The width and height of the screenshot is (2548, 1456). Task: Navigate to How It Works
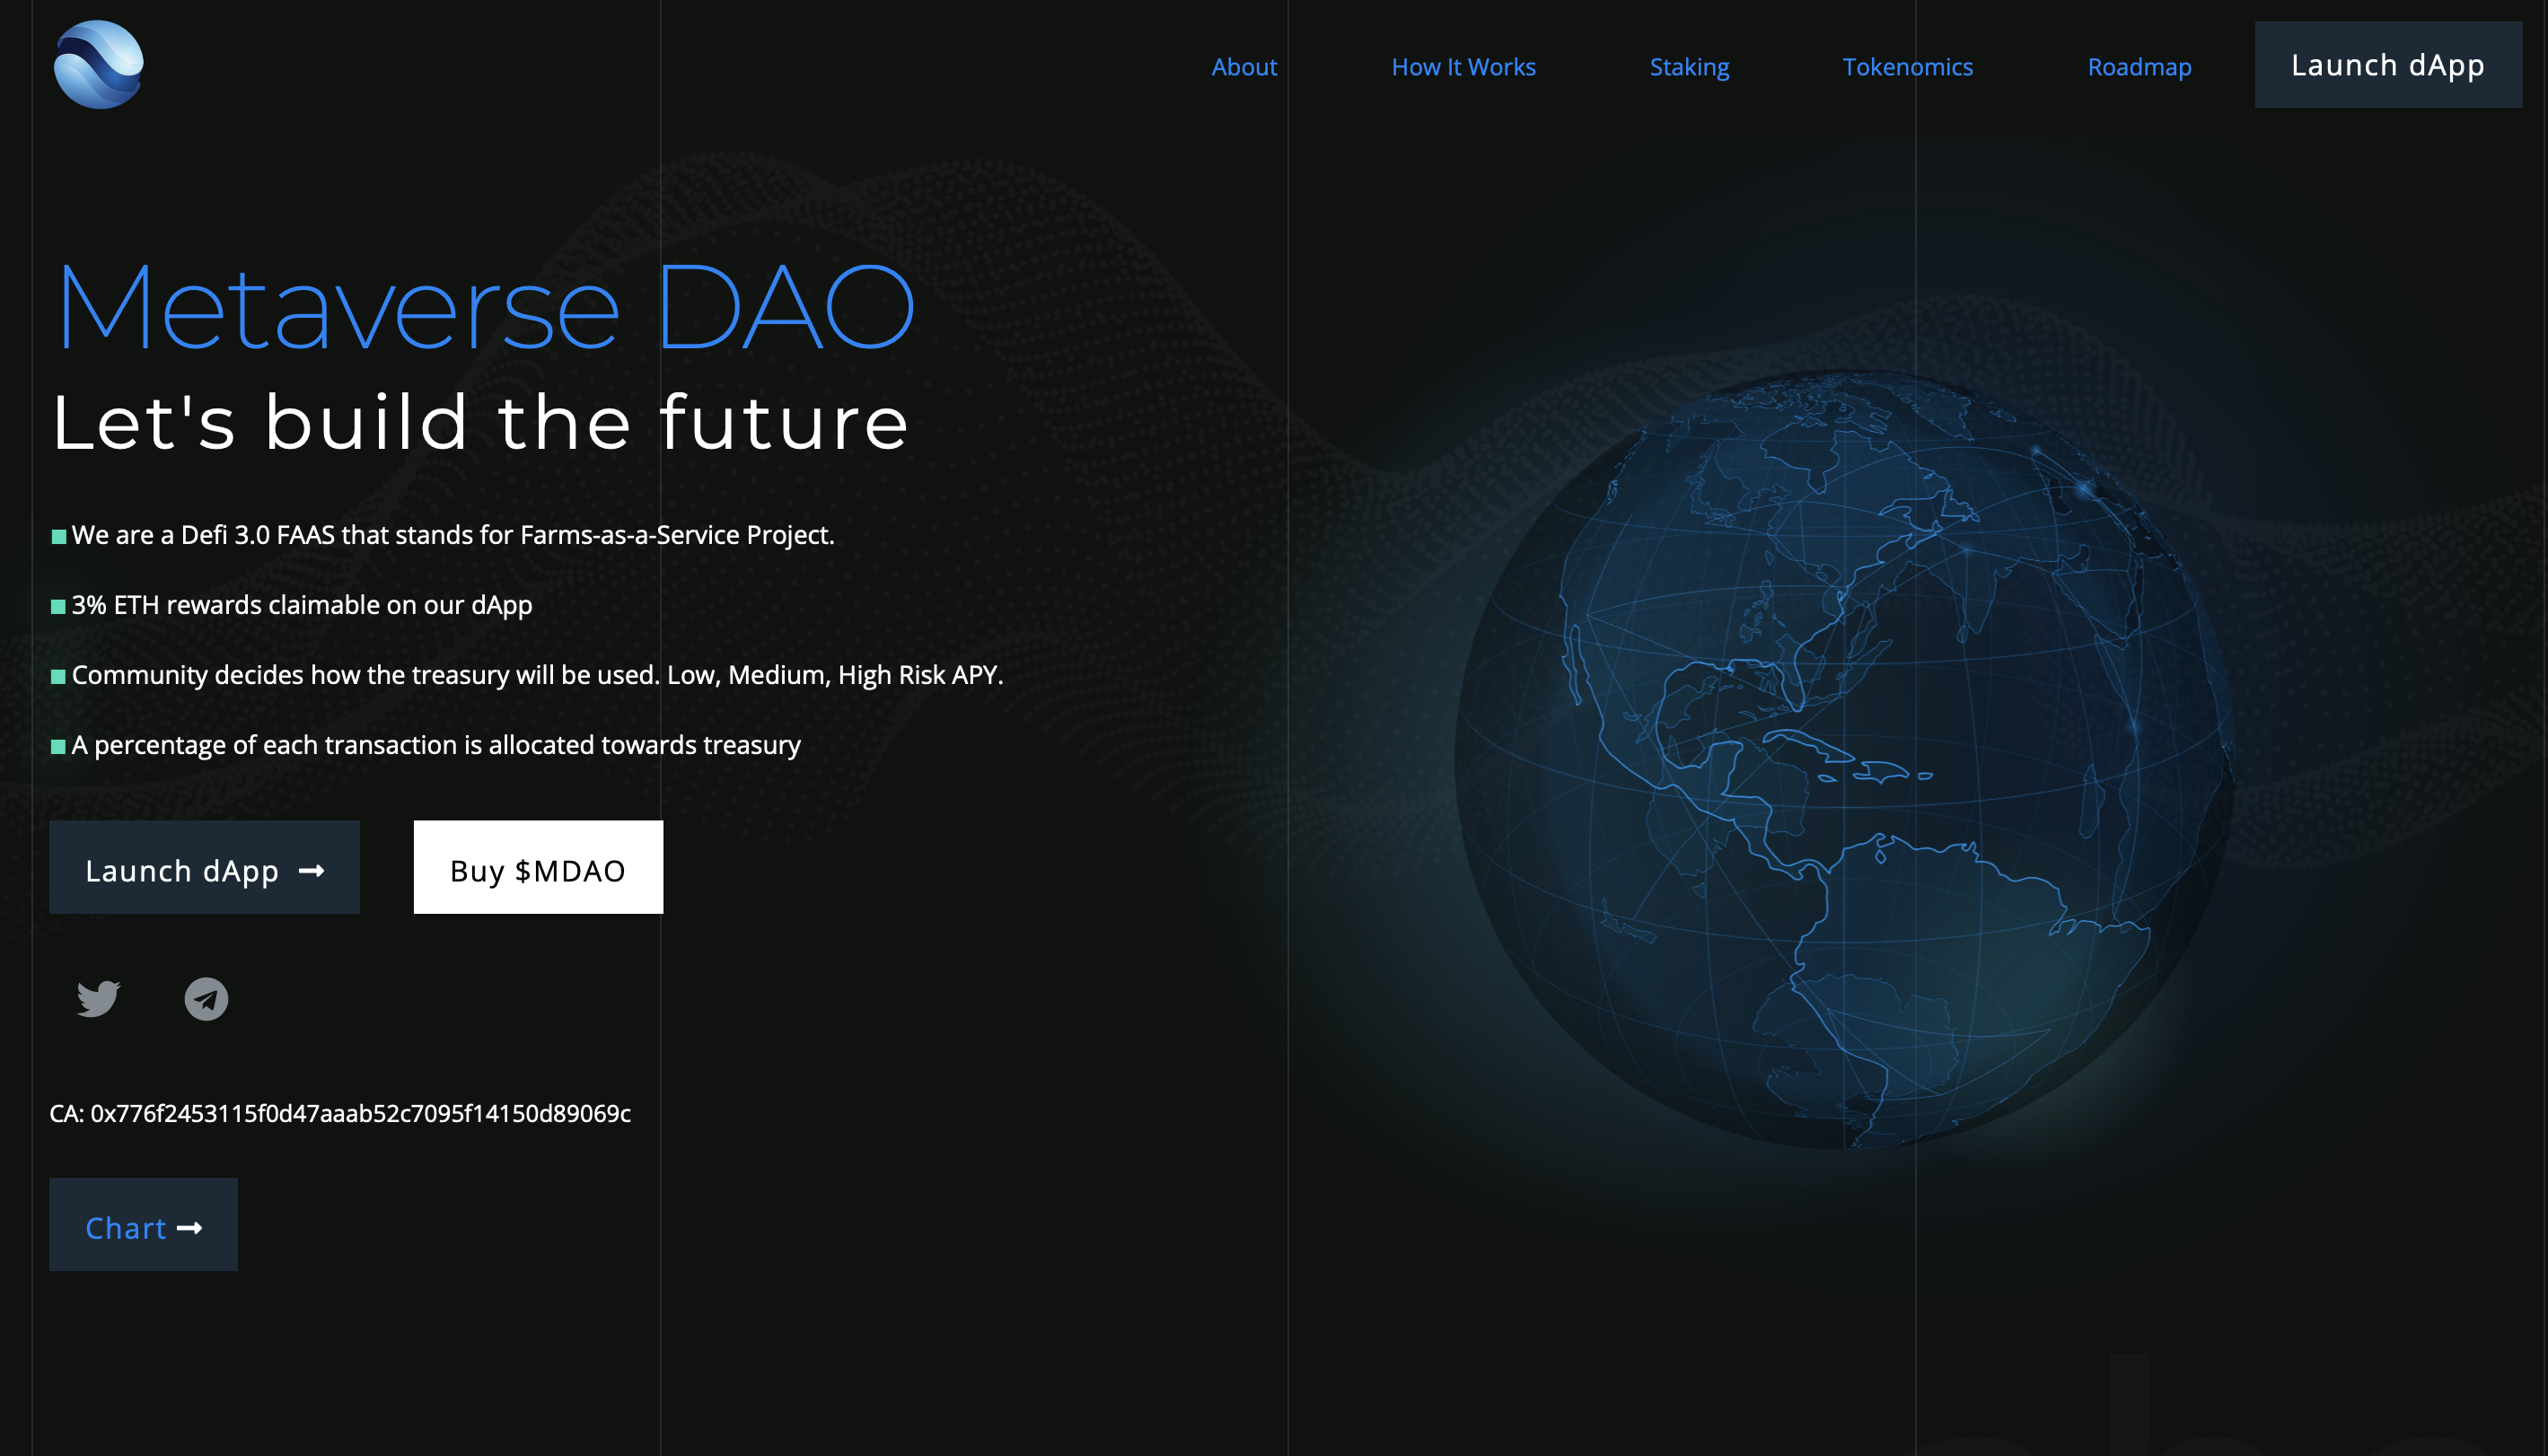point(1463,66)
